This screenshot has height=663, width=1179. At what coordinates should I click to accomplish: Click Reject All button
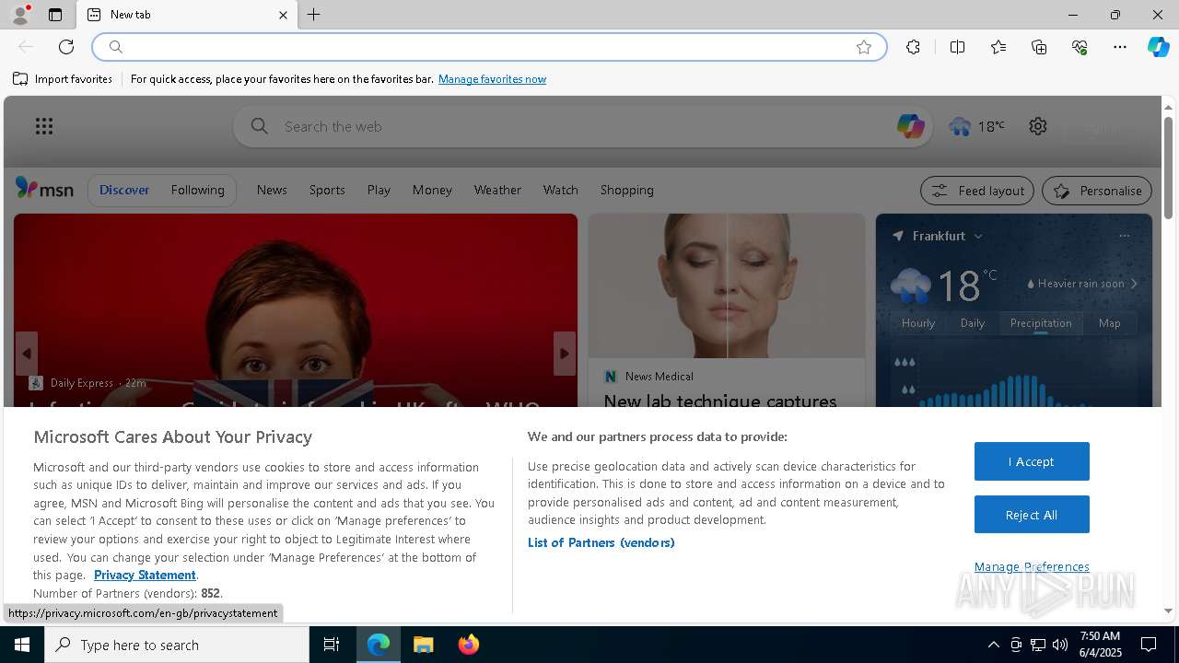tap(1032, 515)
